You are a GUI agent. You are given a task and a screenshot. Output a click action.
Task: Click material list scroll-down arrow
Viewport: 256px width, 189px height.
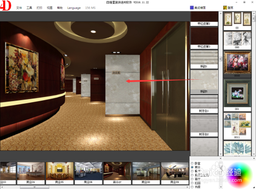221,154
